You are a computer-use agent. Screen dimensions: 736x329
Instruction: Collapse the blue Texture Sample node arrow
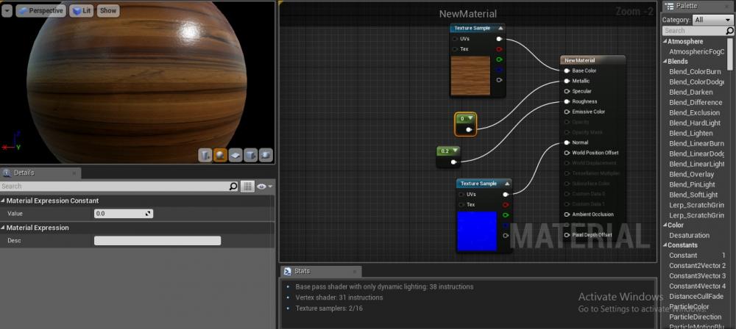pyautogui.click(x=506, y=184)
